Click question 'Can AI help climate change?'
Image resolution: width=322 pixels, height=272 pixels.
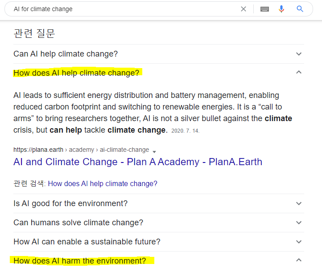click(66, 54)
